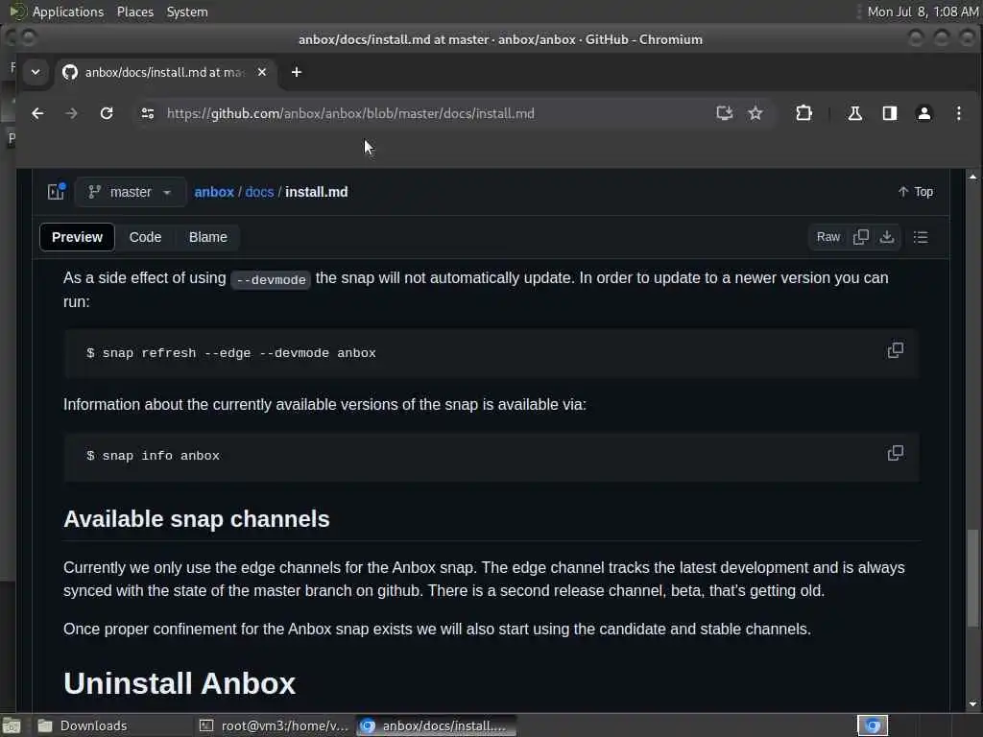983x737 pixels.
Task: Click the scrollbar down arrow
Action: coord(972,703)
